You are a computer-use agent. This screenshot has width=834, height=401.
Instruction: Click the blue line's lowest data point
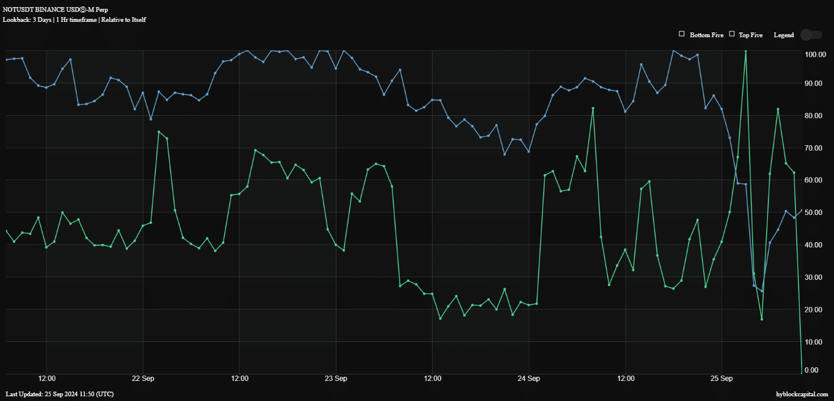tap(761, 291)
